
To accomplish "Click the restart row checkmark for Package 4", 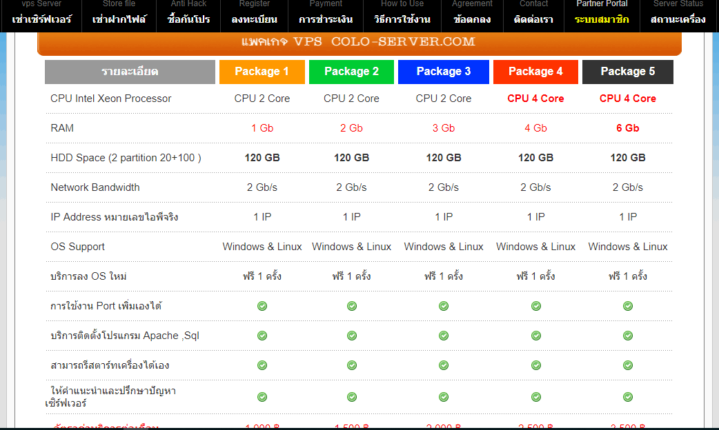I will [536, 365].
